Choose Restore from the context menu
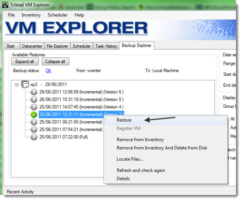 point(166,120)
